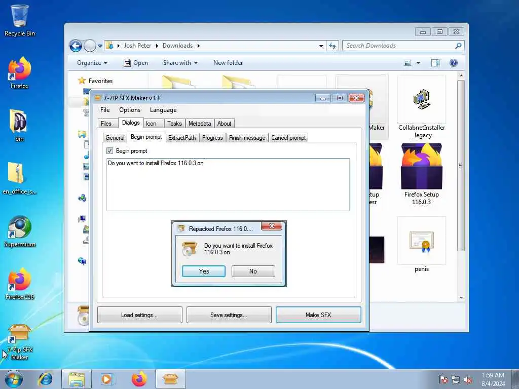Image resolution: width=519 pixels, height=389 pixels.
Task: Select the CollabnetInstaller_legacy file
Action: [421, 107]
